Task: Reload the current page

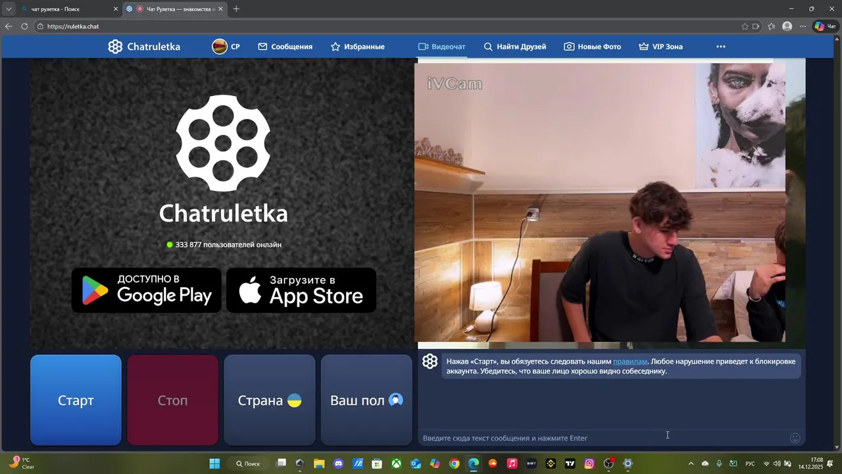Action: (x=24, y=26)
